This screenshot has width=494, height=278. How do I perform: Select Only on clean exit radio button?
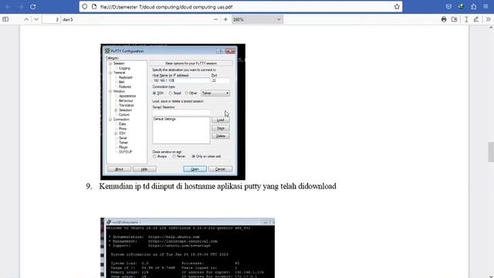[194, 156]
